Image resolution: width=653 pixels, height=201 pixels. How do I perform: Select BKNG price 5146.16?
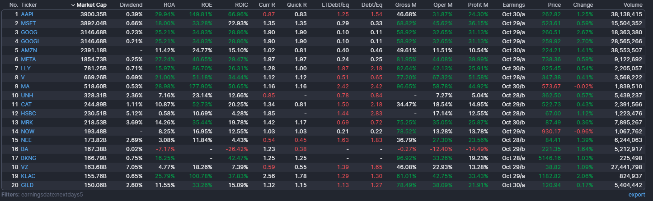[x=550, y=158]
